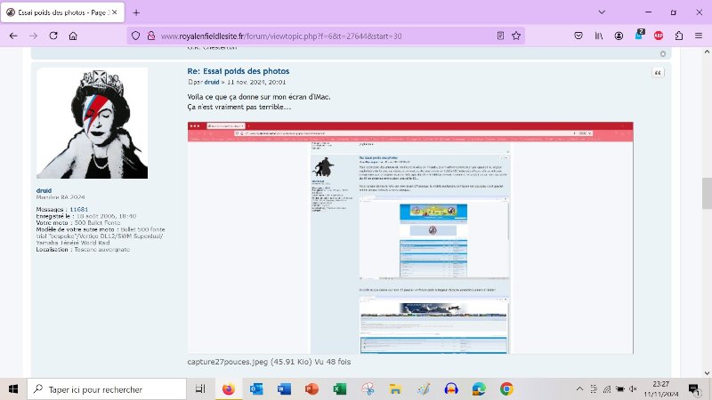The width and height of the screenshot is (712, 400).
Task: Open the Firefox extensions puzzle icon
Action: (678, 36)
